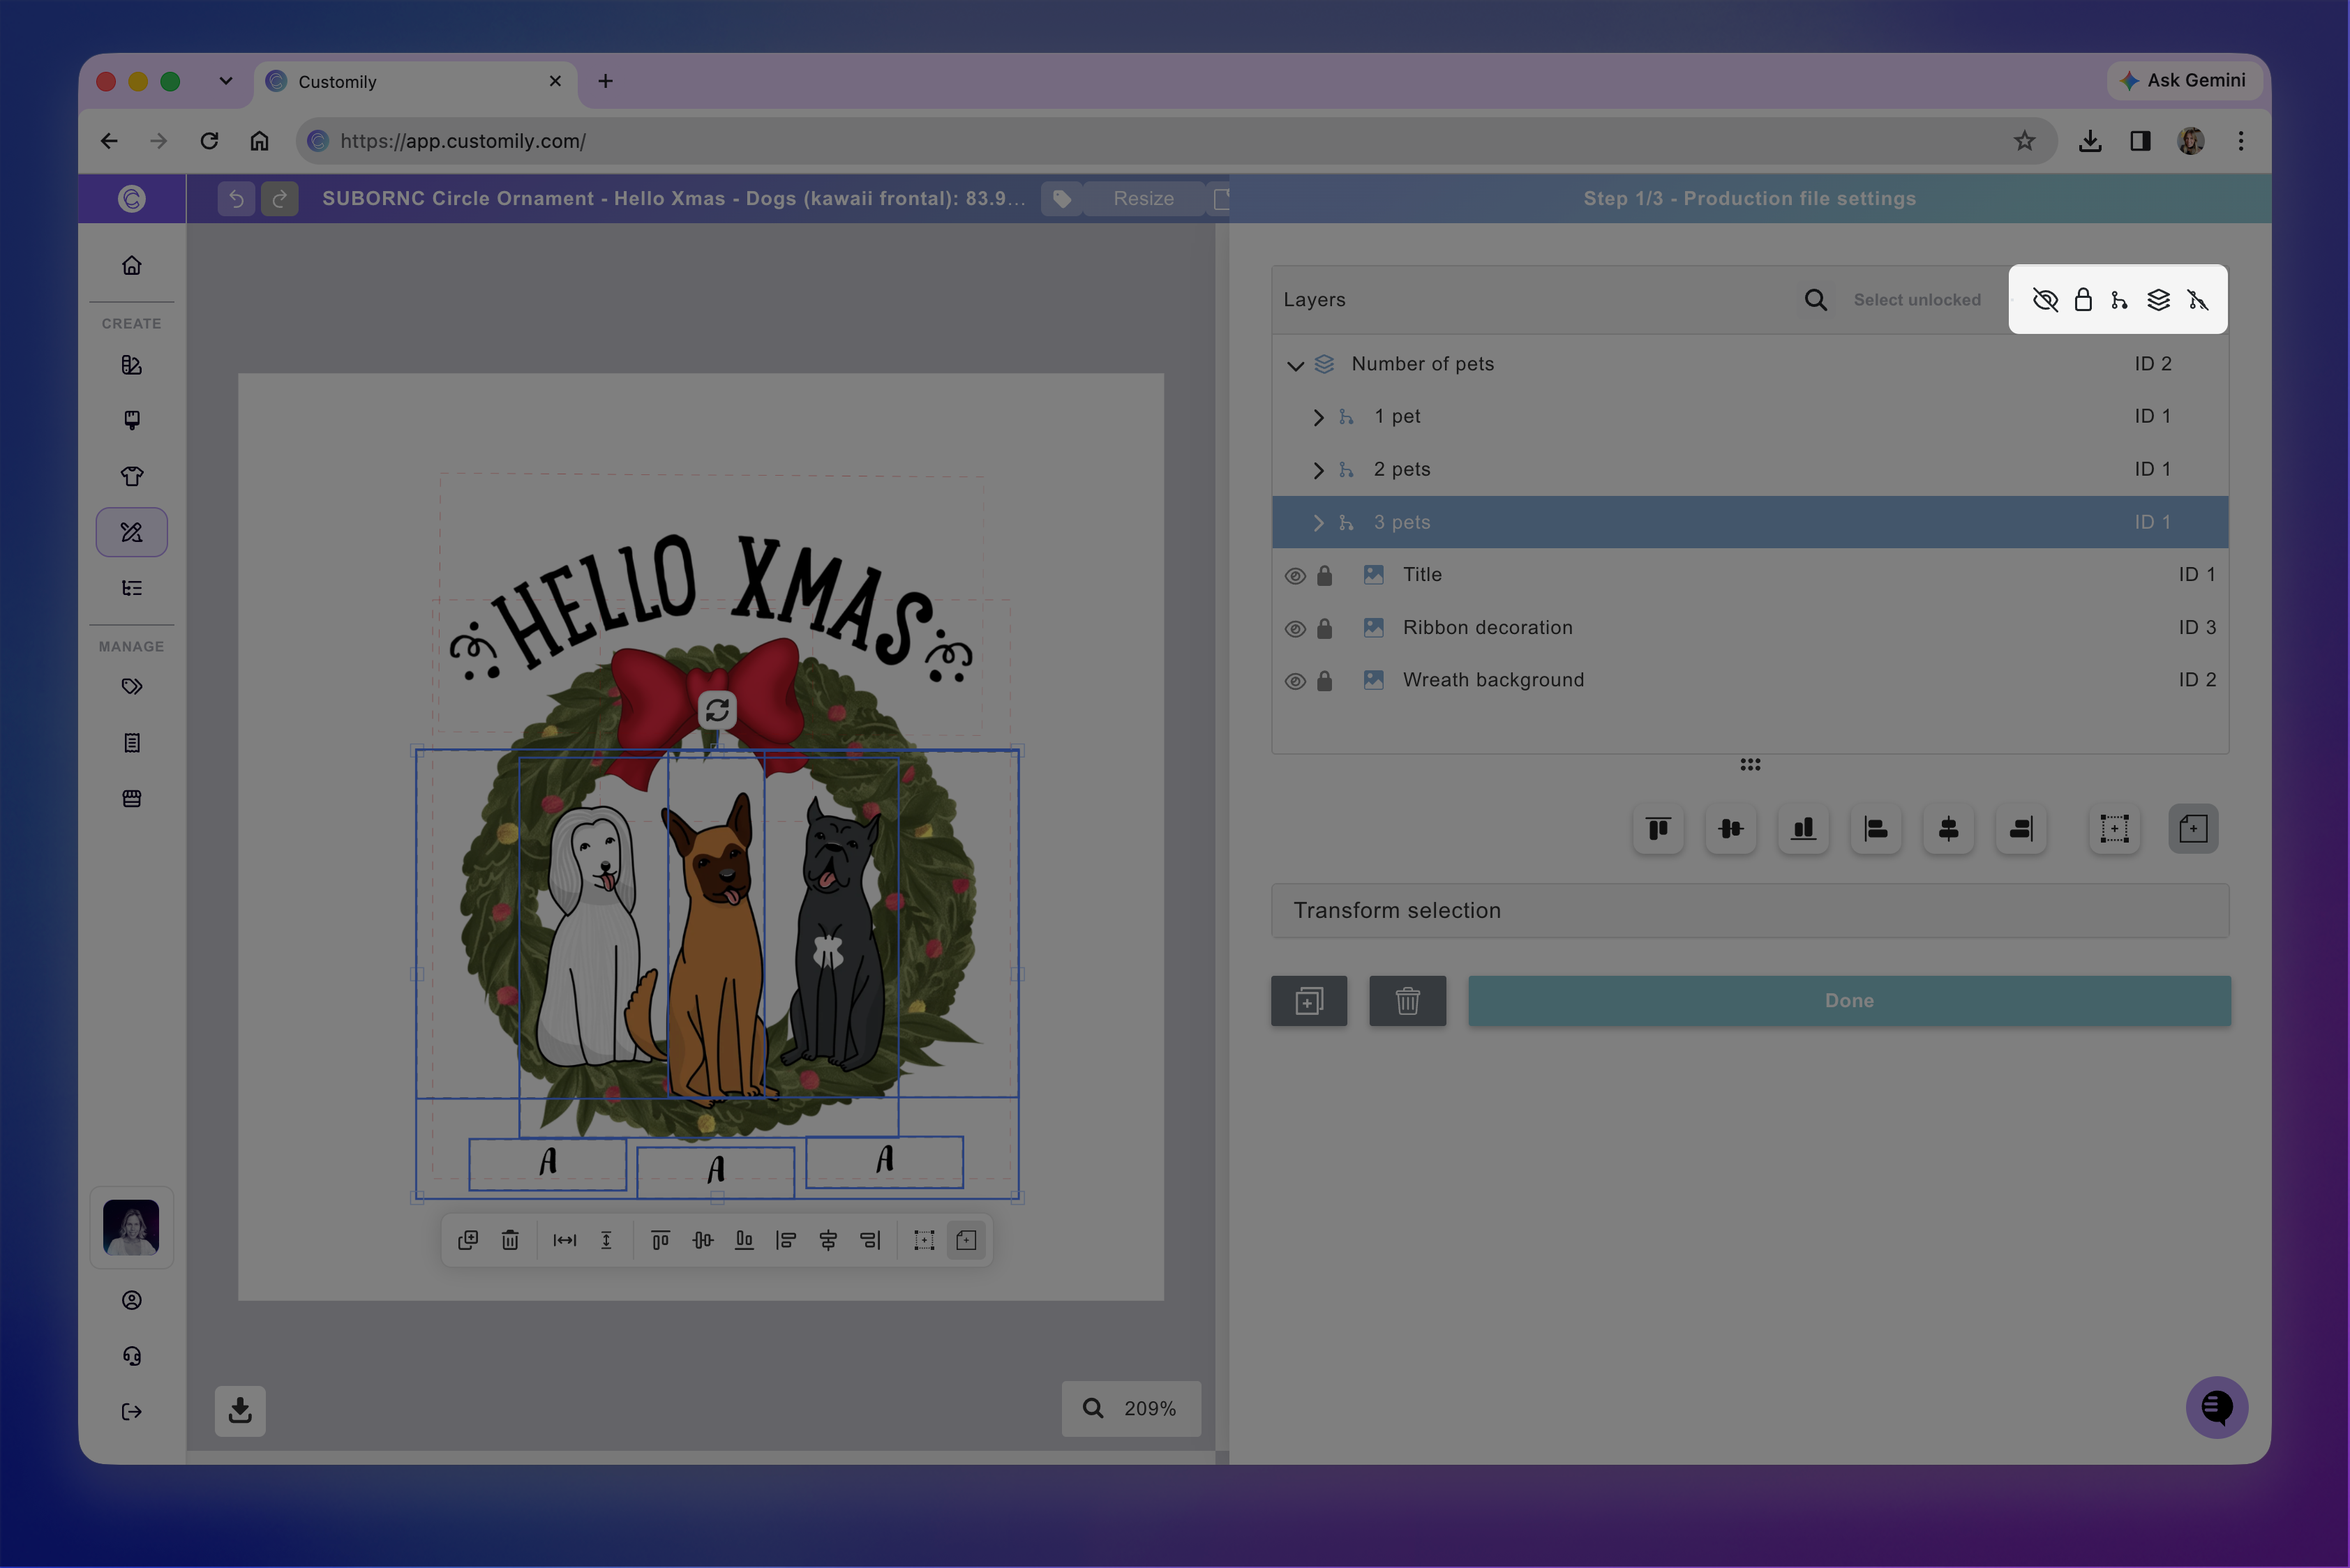Open a new browser tab
2350x1568 pixels.
(x=605, y=81)
